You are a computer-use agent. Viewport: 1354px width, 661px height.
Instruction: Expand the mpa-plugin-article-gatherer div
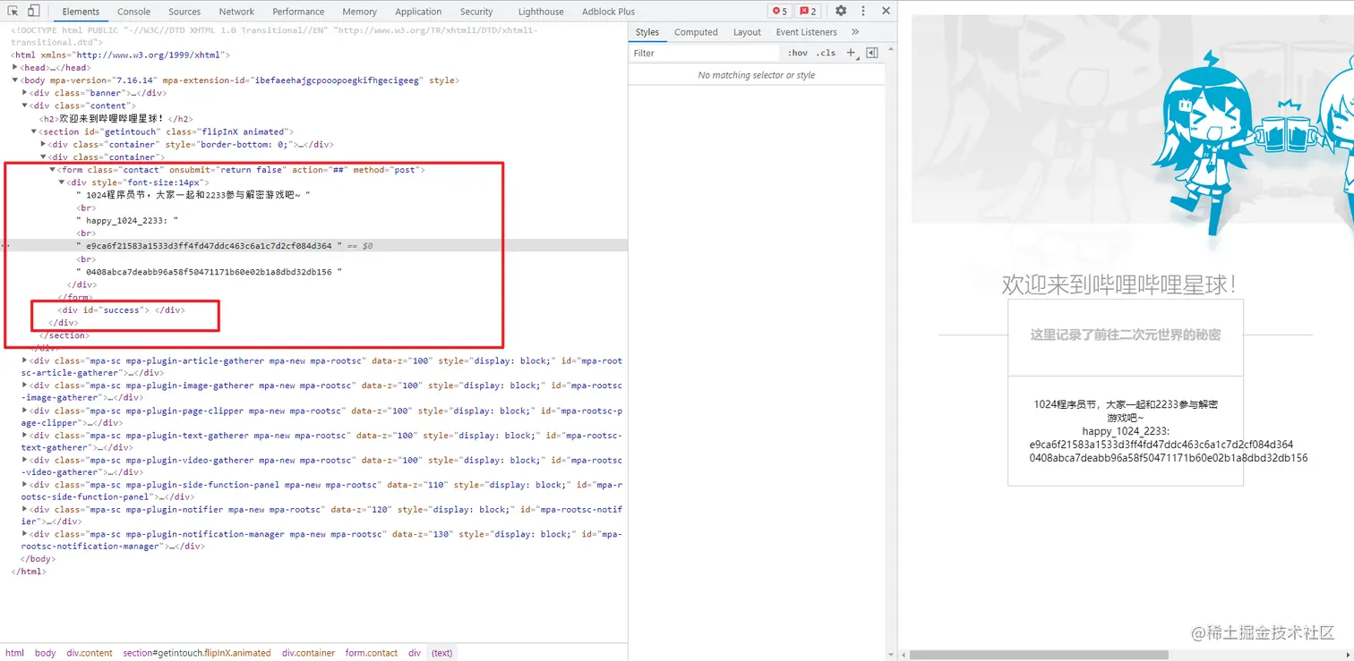[25, 360]
